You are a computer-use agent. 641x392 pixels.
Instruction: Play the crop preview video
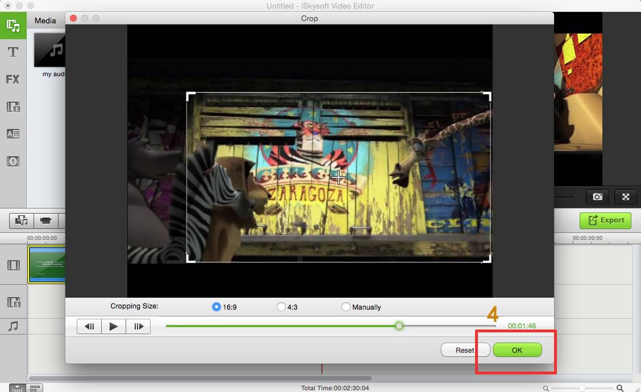[114, 326]
